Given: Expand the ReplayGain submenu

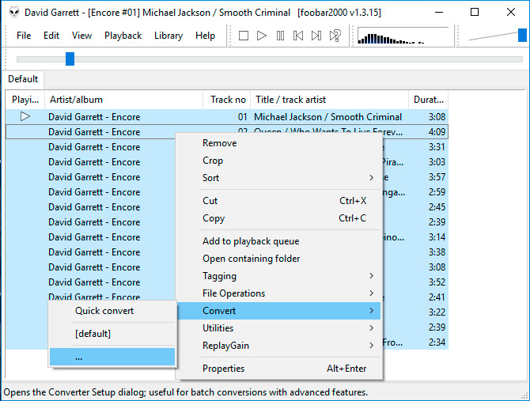Looking at the screenshot, I should coord(279,346).
